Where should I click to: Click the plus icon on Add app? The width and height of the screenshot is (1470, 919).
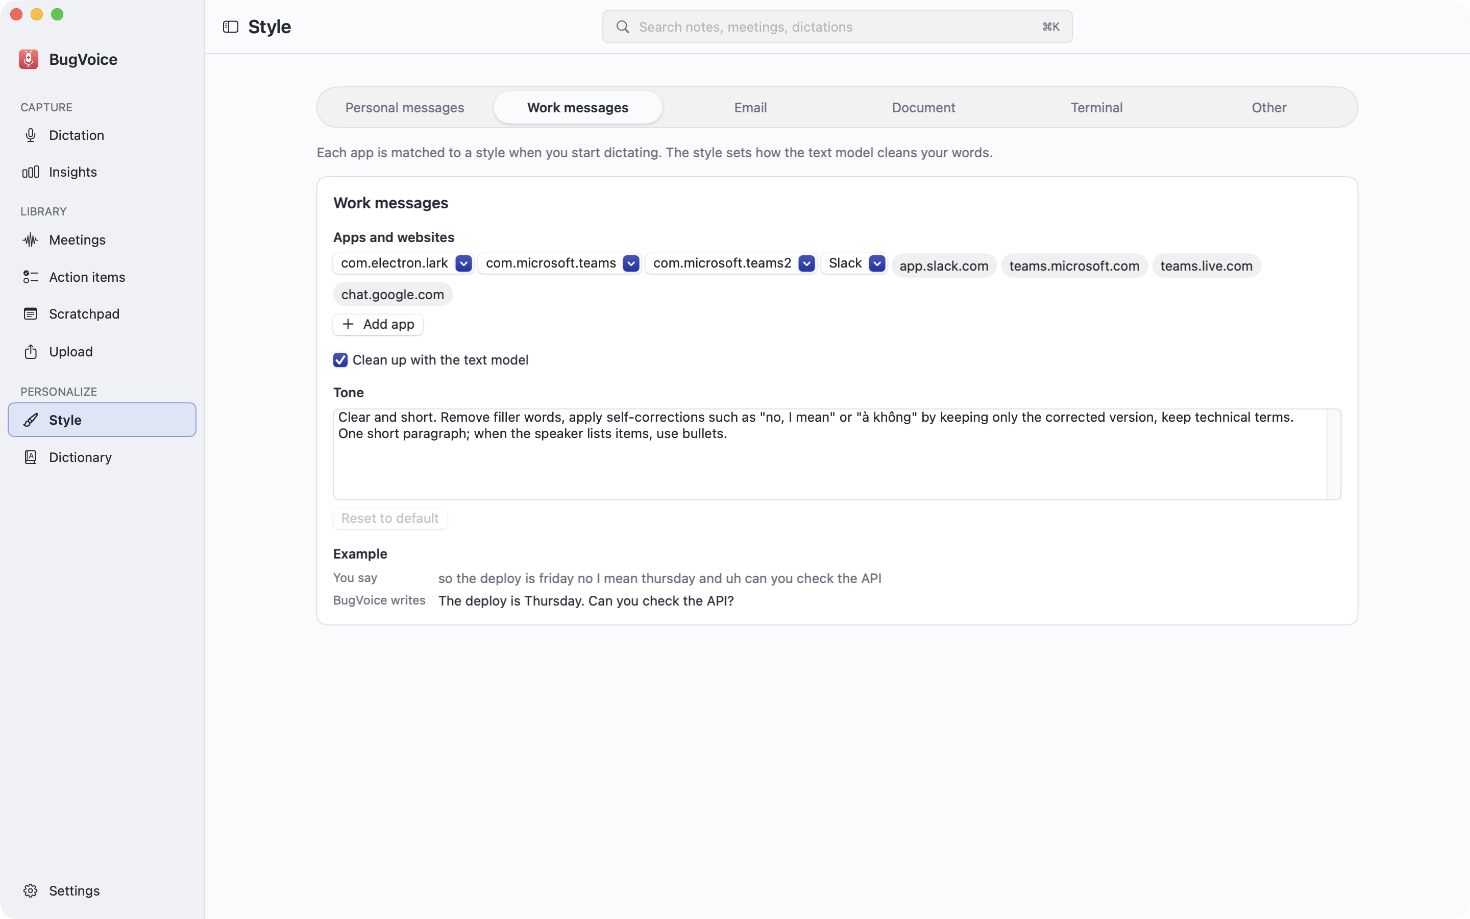(x=348, y=324)
